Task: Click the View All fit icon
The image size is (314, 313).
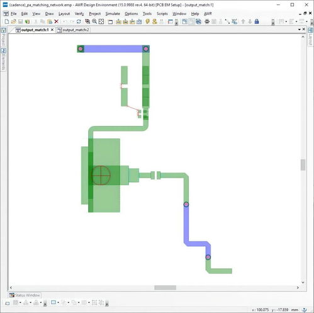Action: coord(101,21)
